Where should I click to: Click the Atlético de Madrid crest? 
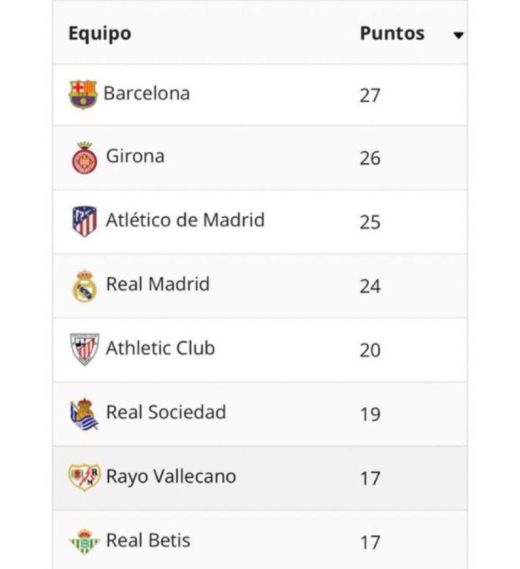84,221
